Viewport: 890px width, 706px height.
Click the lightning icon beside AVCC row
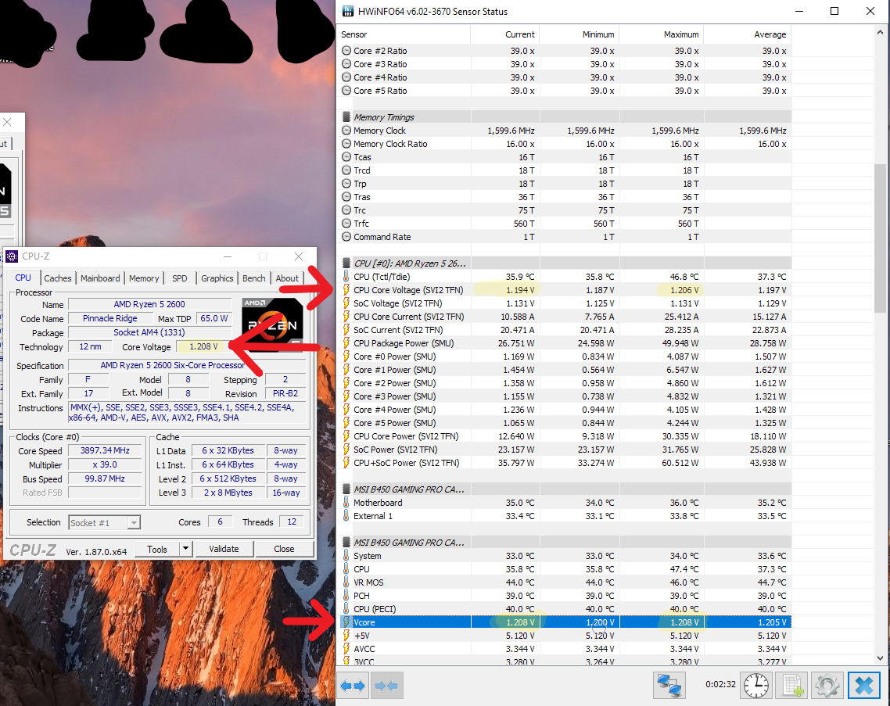tap(346, 649)
